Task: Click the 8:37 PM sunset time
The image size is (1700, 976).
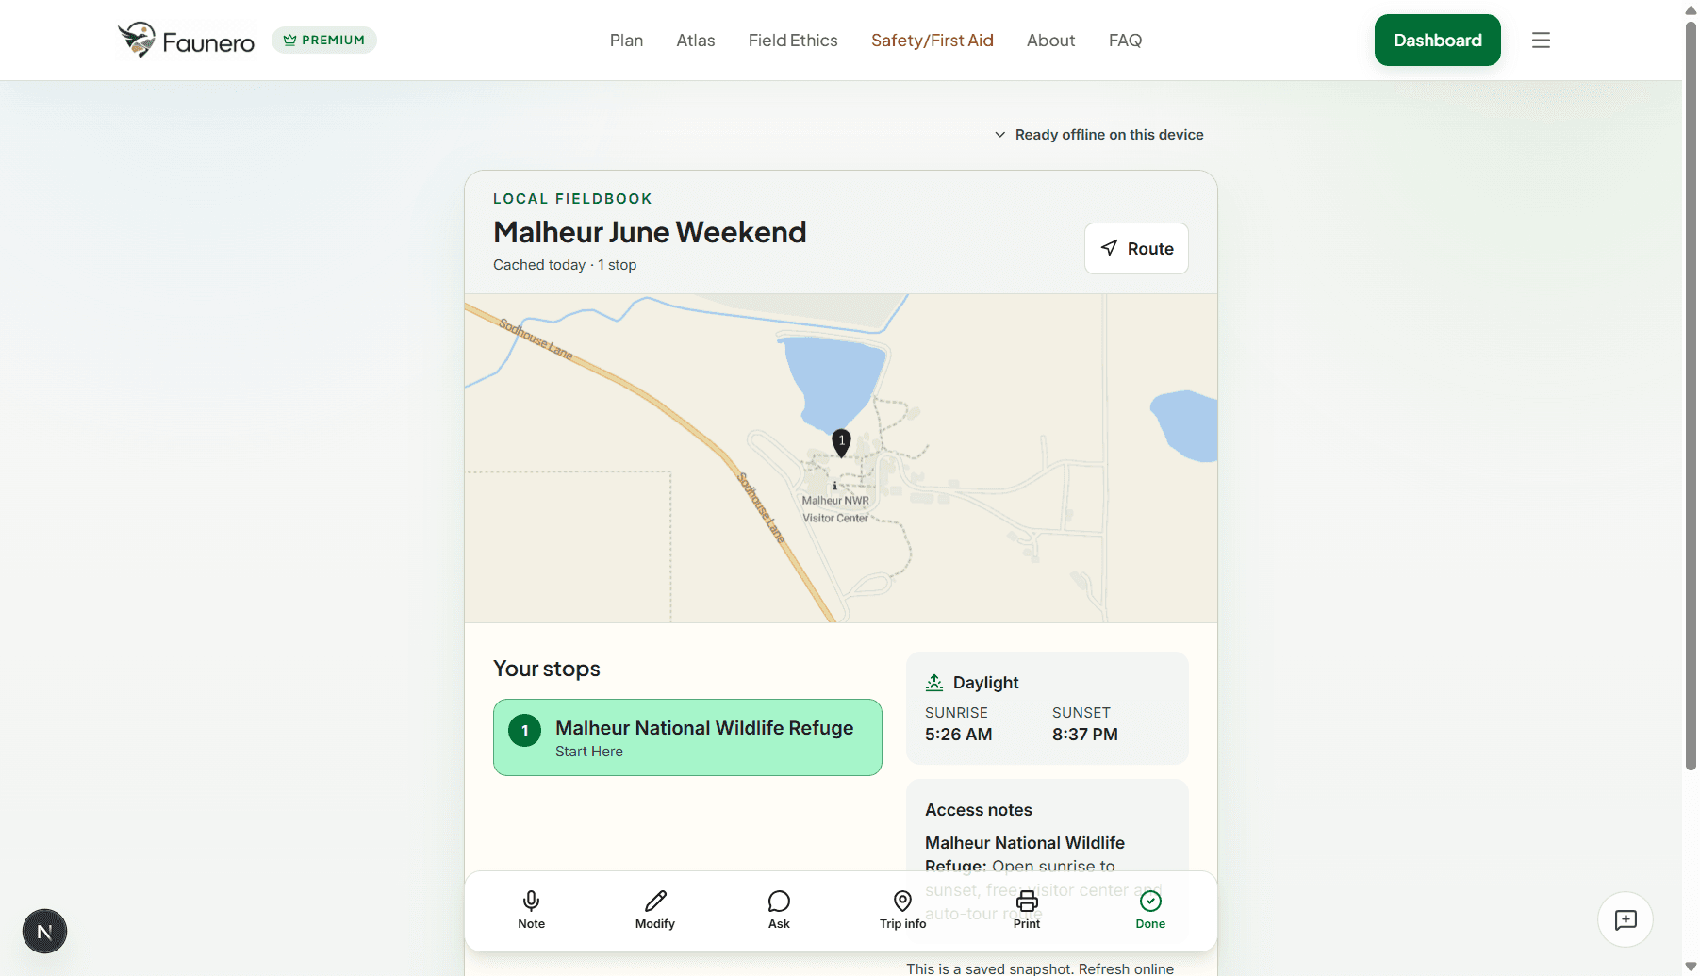Action: tap(1085, 735)
